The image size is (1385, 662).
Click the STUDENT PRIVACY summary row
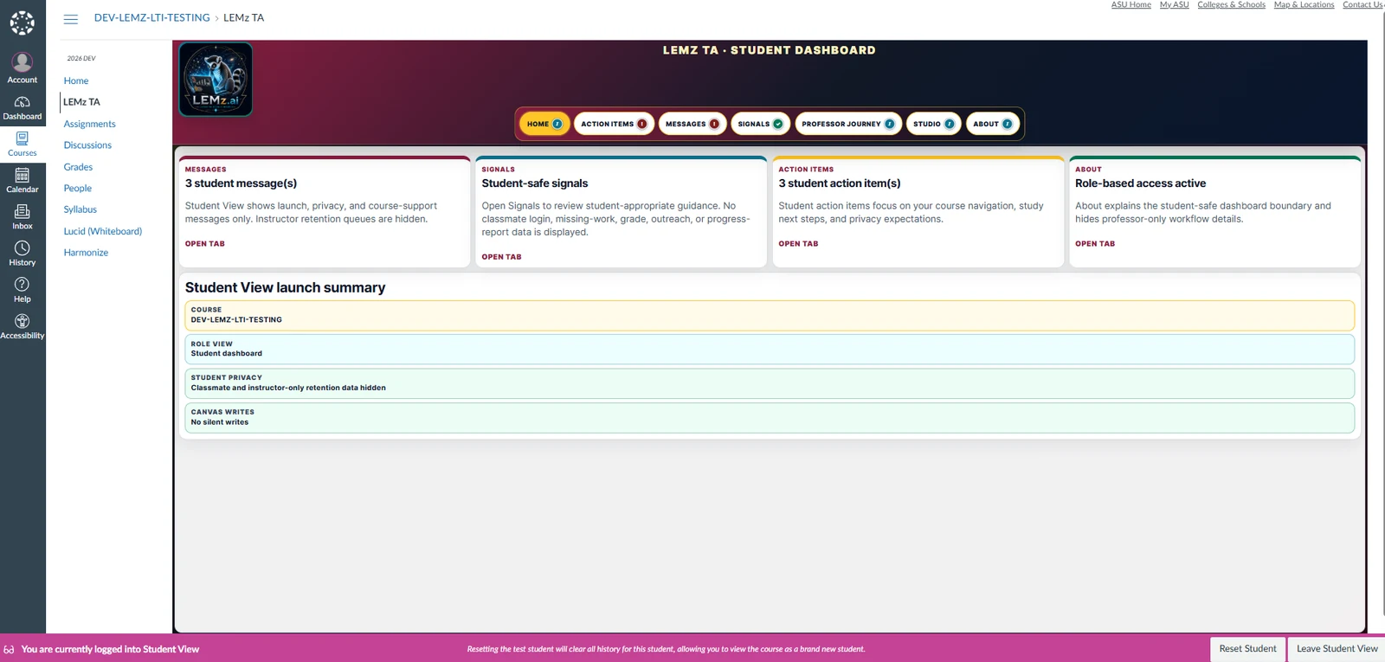[769, 383]
